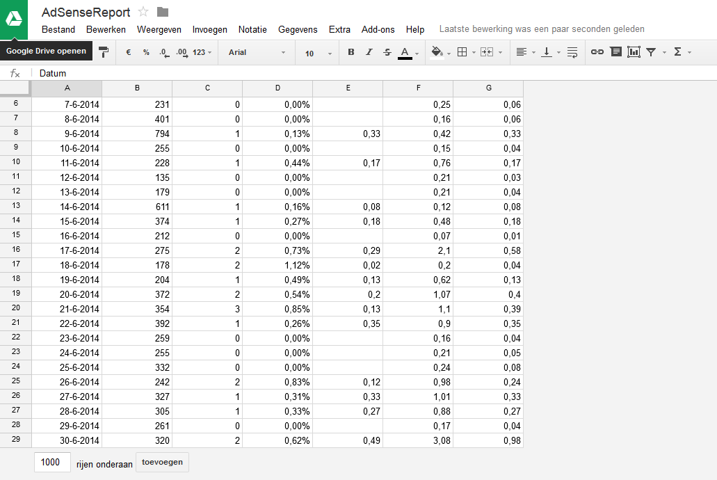Click the filter icon
Image resolution: width=717 pixels, height=480 pixels.
coord(651,52)
